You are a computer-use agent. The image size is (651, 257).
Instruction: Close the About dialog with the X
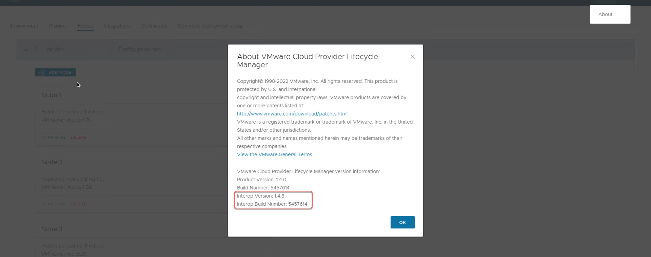[412, 57]
